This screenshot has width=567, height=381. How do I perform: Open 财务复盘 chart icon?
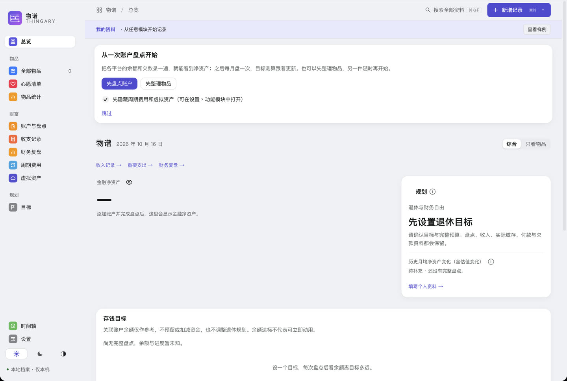pos(13,152)
